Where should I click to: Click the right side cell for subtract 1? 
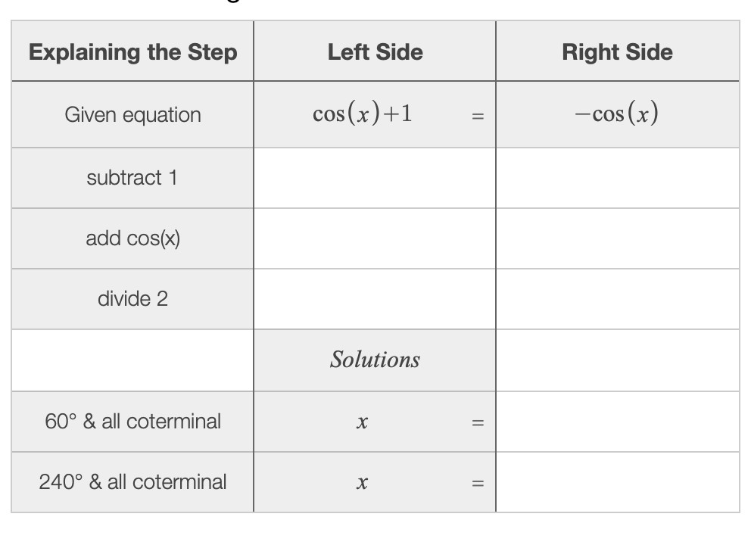click(617, 178)
